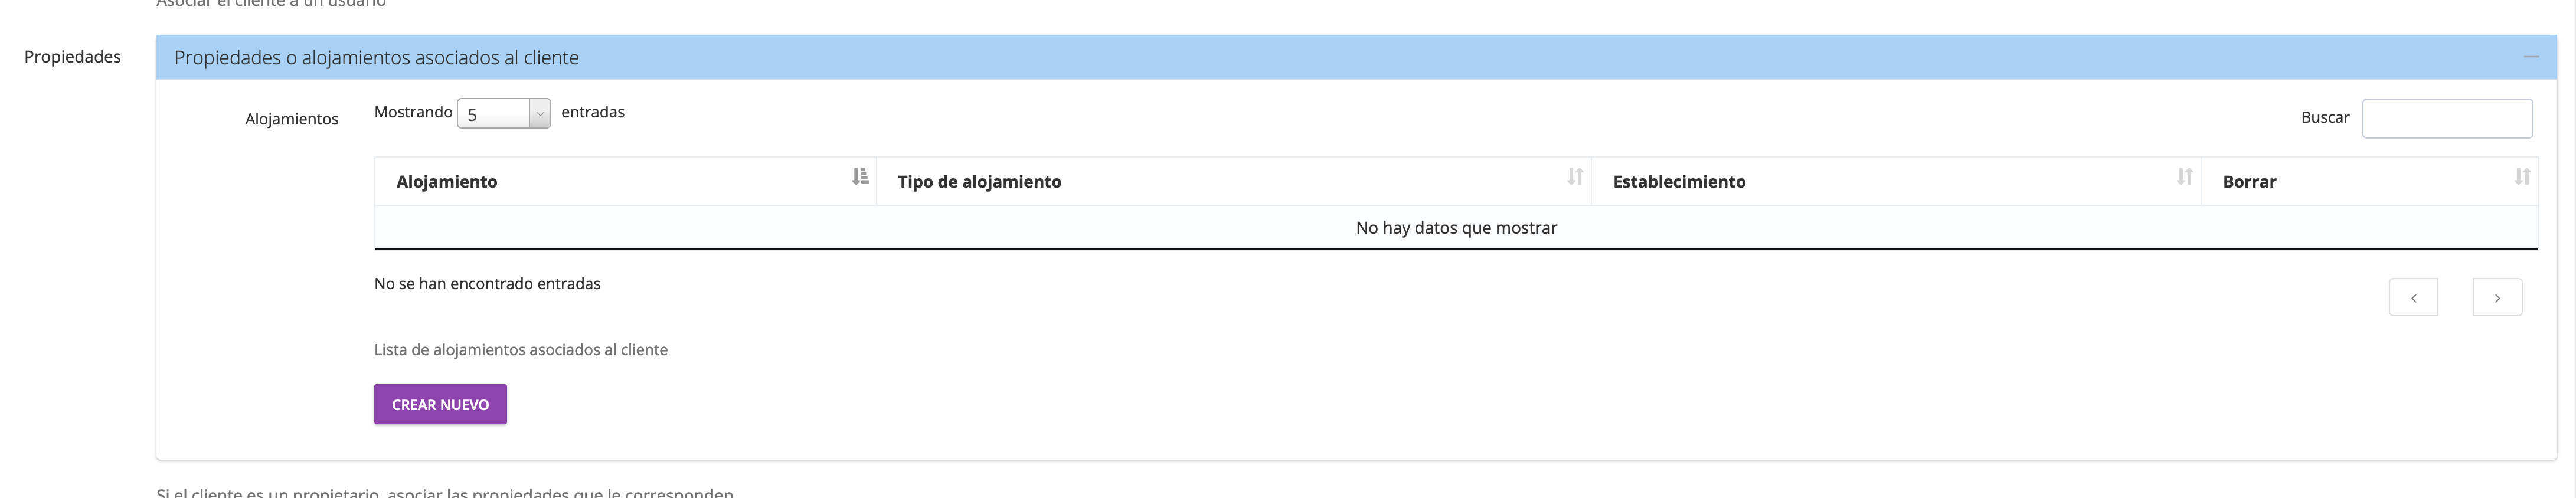Sort by the Alojamiento header label
Screen dimensions: 2576x498
pos(446,182)
